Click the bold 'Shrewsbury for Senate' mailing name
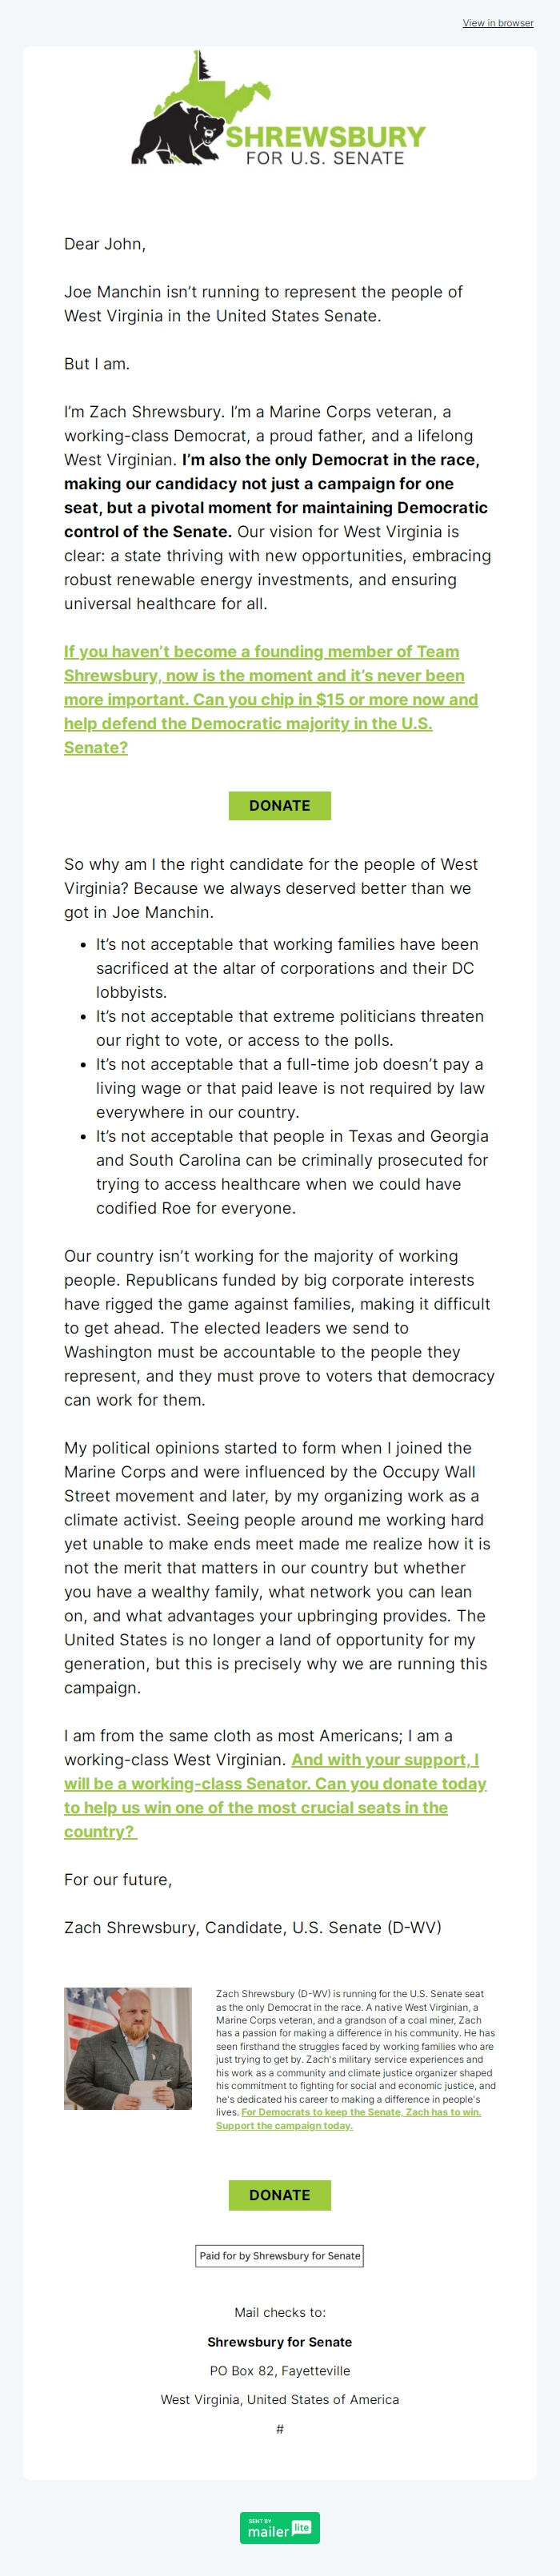The width and height of the screenshot is (560, 2576). click(280, 2341)
